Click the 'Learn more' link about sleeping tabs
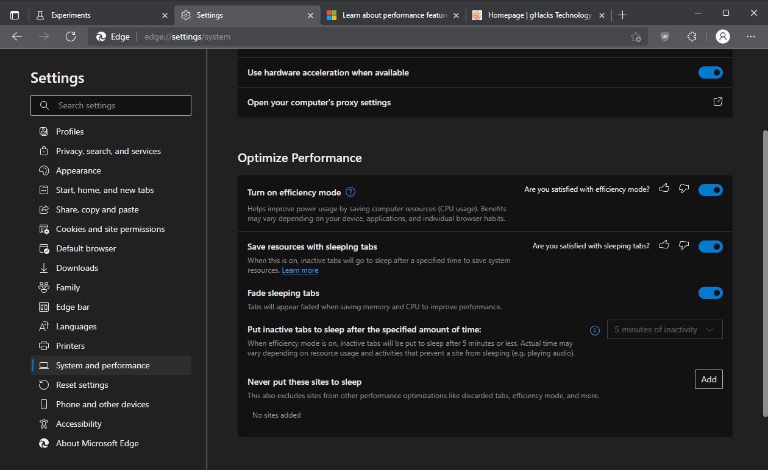The width and height of the screenshot is (768, 470). [x=300, y=270]
